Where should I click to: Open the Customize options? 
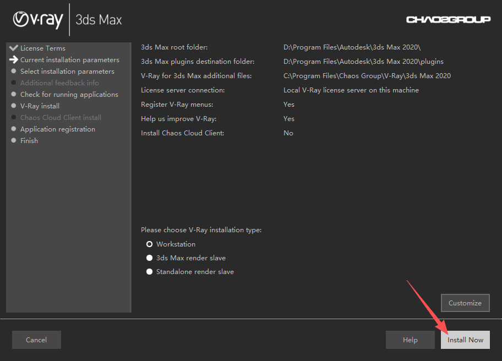coord(465,303)
